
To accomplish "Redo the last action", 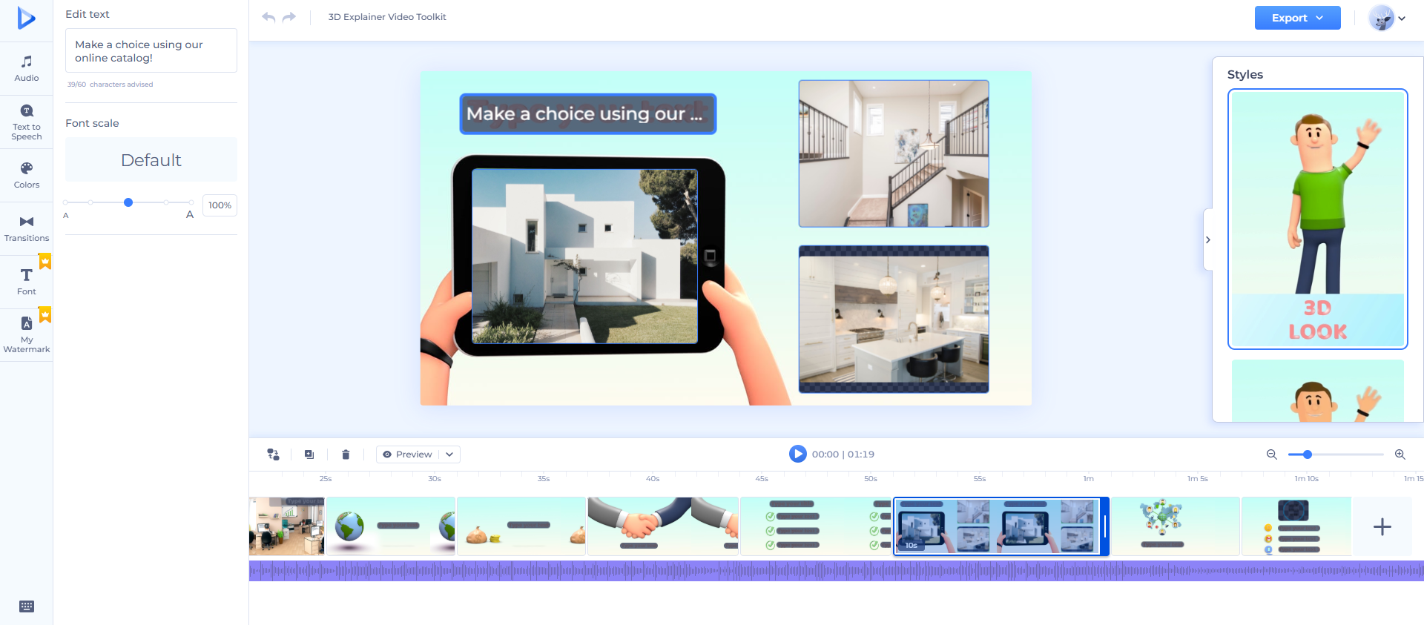I will tap(289, 17).
